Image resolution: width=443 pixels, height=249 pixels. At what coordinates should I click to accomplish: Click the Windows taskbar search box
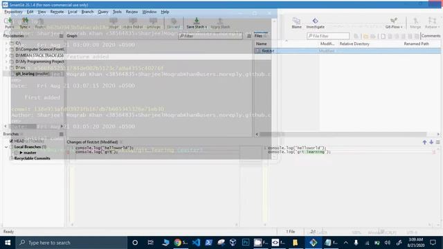tap(71, 243)
